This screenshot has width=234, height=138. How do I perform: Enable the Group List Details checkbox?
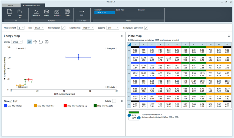(114, 101)
